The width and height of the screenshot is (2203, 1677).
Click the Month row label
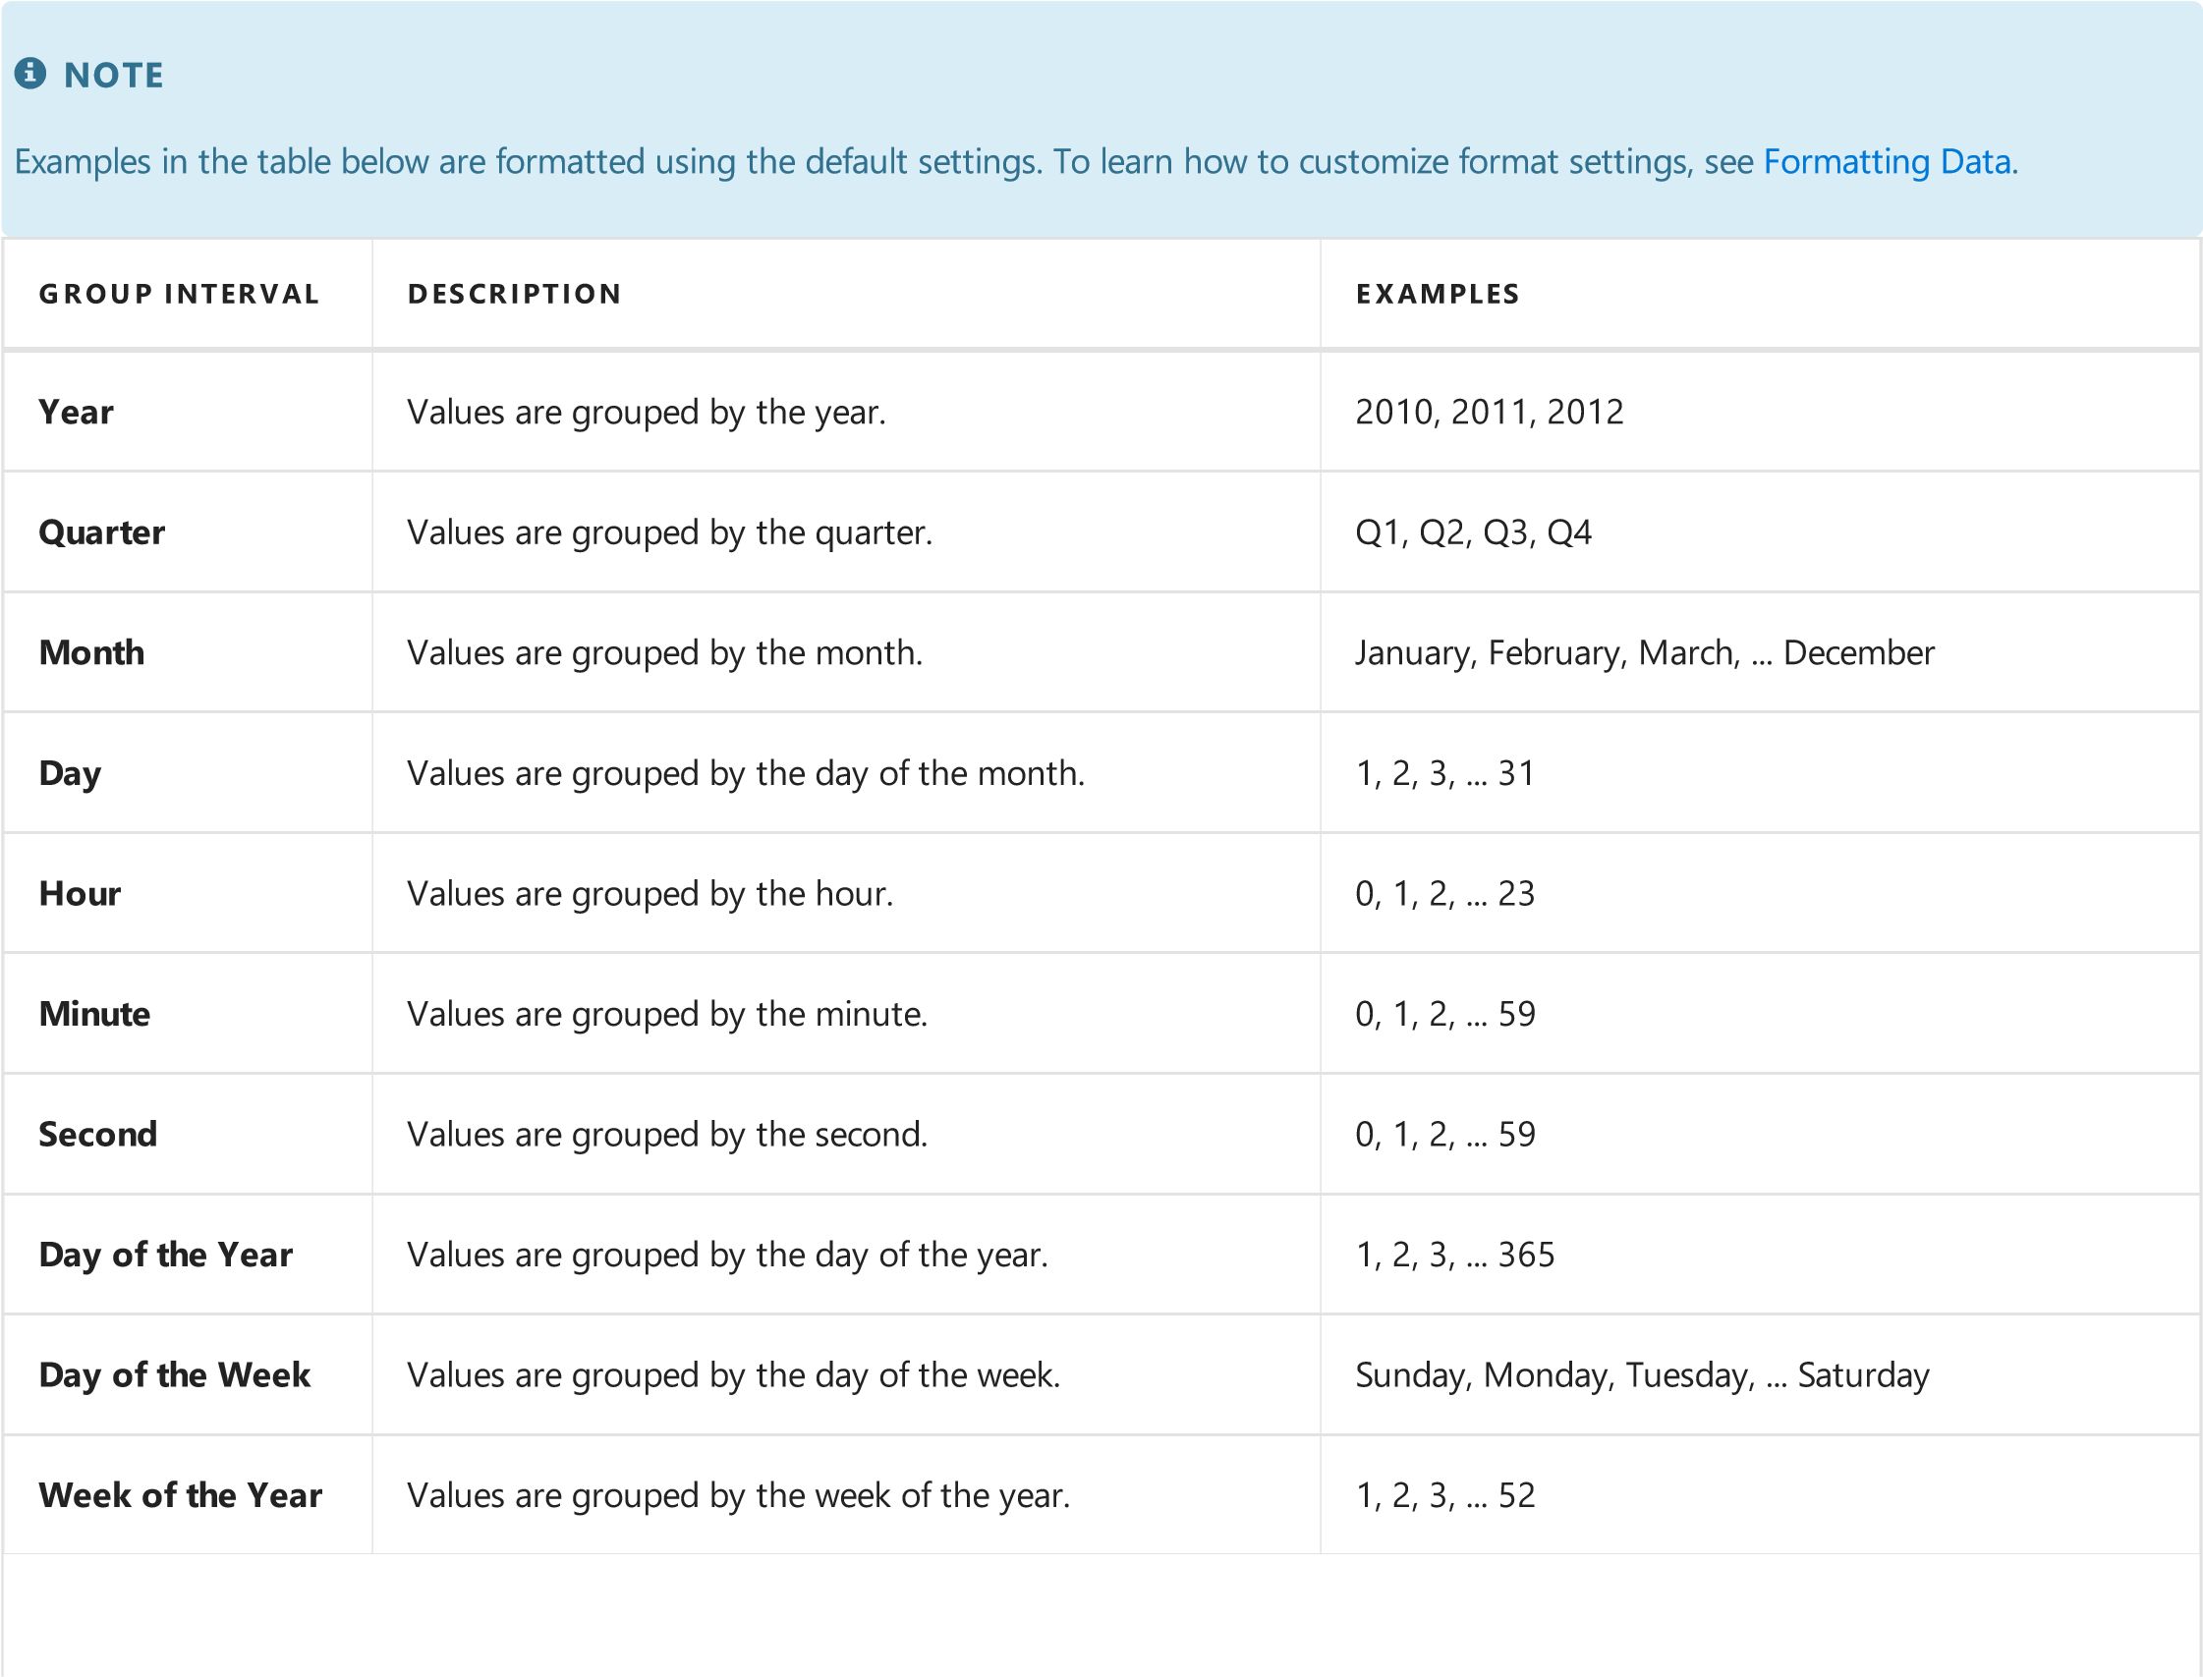pyautogui.click(x=91, y=653)
